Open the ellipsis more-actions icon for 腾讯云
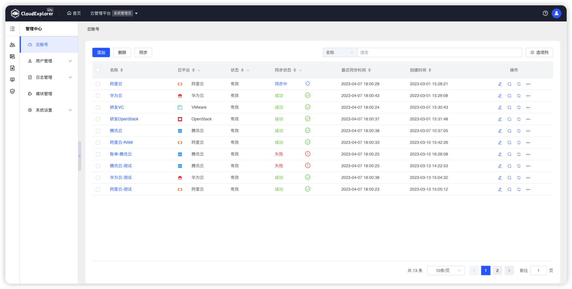The image size is (572, 289). point(528,131)
